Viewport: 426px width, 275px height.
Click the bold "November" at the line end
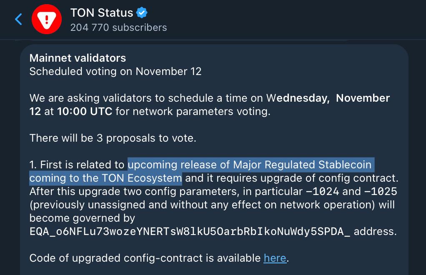363,98
